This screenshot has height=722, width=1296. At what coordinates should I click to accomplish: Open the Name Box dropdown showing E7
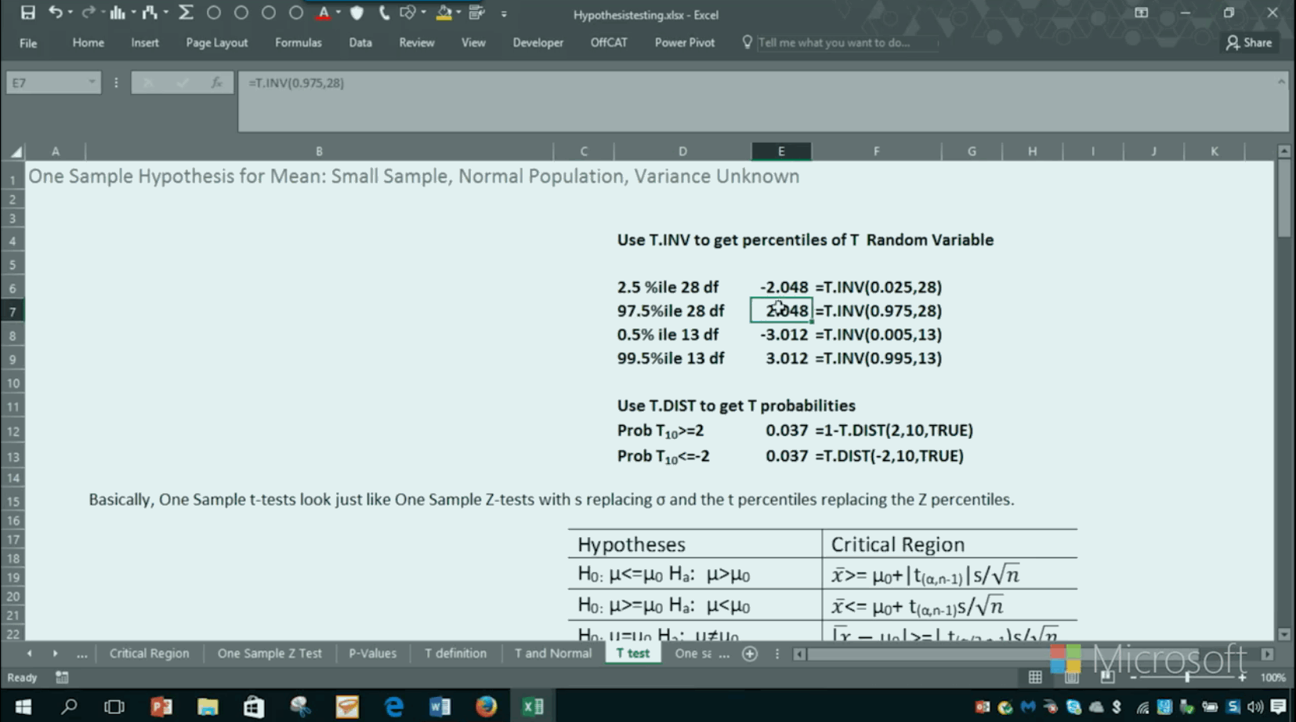pyautogui.click(x=92, y=82)
